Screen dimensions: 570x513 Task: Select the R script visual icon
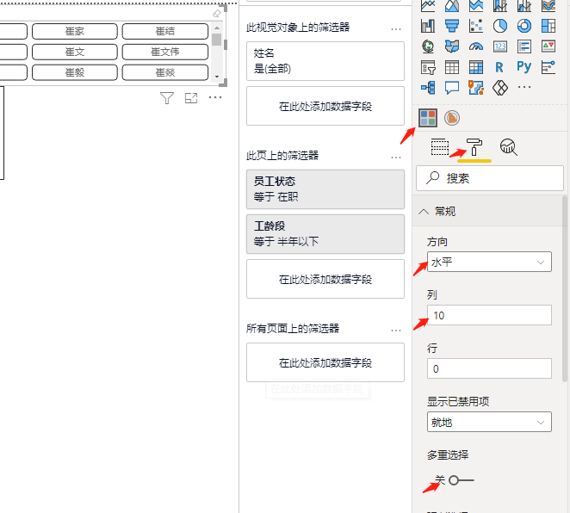point(499,67)
